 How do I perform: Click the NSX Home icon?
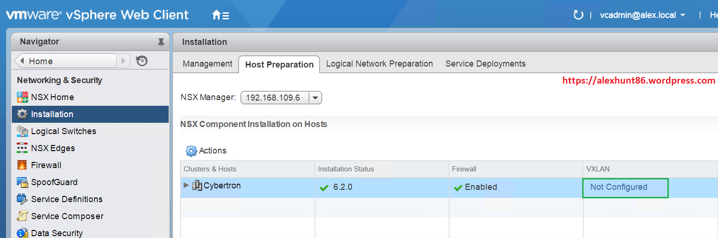22,97
